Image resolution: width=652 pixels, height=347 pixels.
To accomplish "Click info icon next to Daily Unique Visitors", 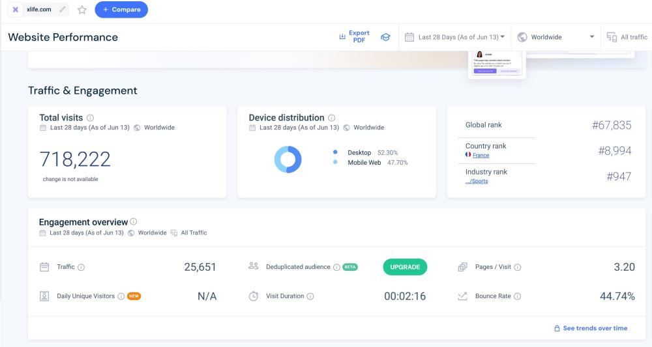I will coord(121,296).
